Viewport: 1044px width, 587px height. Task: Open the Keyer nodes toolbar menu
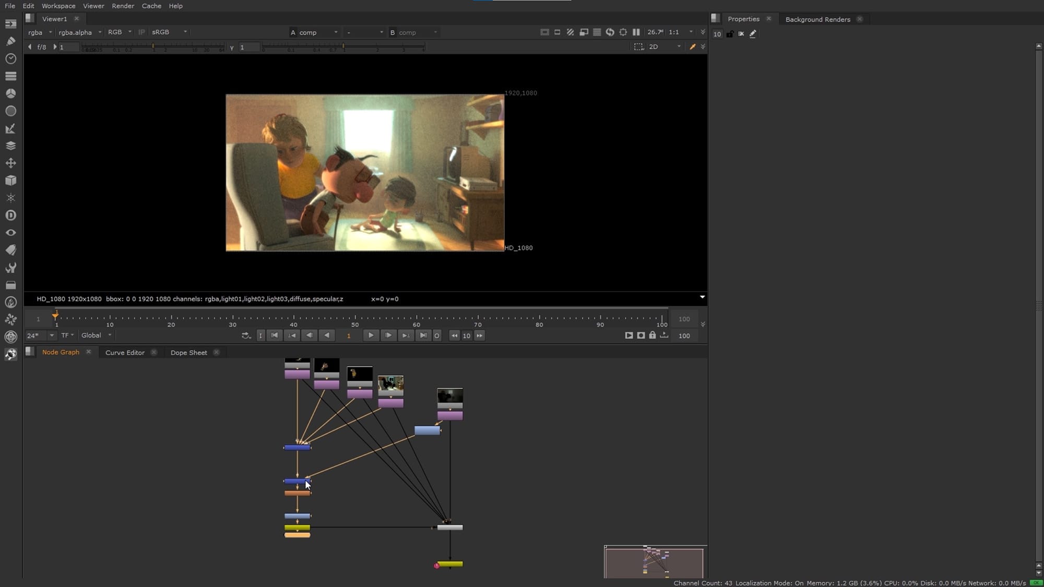pyautogui.click(x=10, y=128)
